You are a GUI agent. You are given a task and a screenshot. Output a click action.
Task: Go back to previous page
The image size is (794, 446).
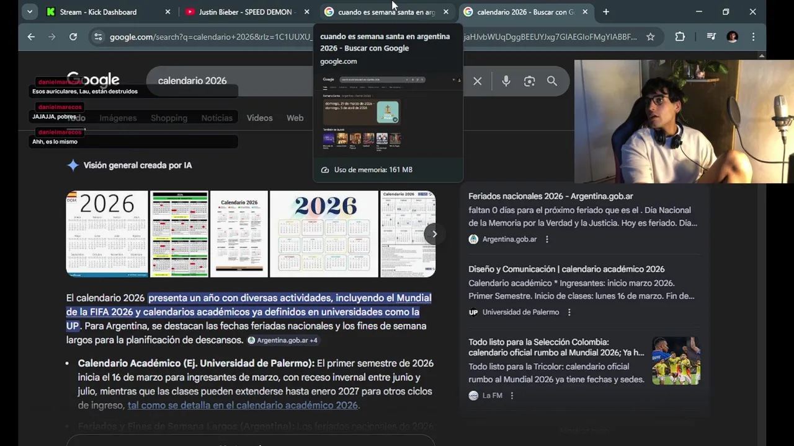pyautogui.click(x=31, y=37)
